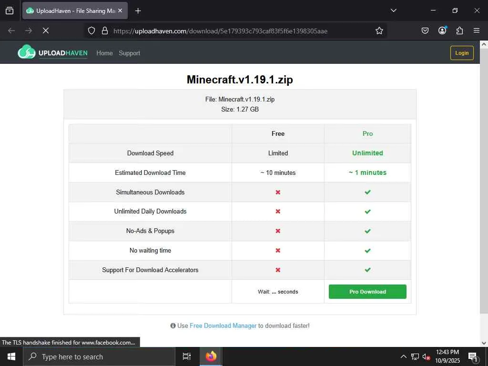Click the Unlimited download speed cell
Viewport: 488px width, 366px height.
[x=367, y=153]
